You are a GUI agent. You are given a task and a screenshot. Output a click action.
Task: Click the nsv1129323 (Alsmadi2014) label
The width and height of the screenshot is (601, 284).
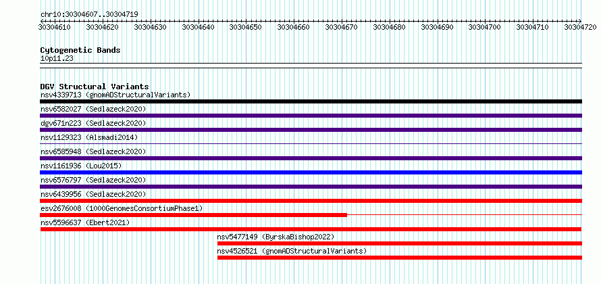(x=89, y=137)
